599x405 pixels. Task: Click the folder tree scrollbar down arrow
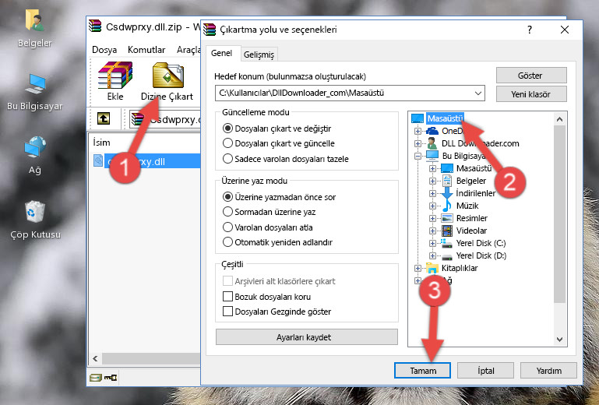(x=559, y=340)
